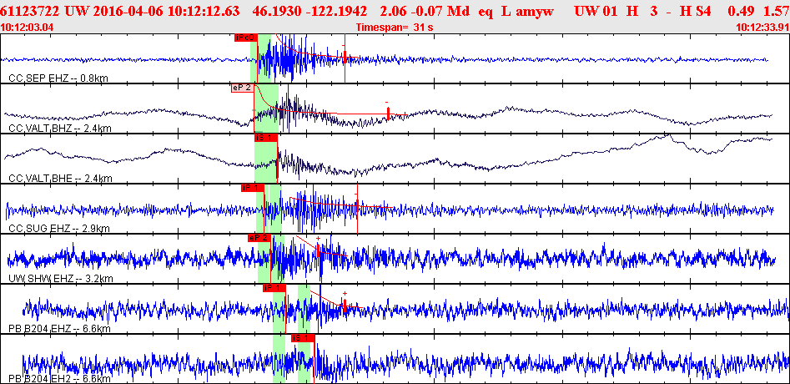Click the eP pick flag on SEP EHZ
The height and width of the screenshot is (384, 790).
245,38
